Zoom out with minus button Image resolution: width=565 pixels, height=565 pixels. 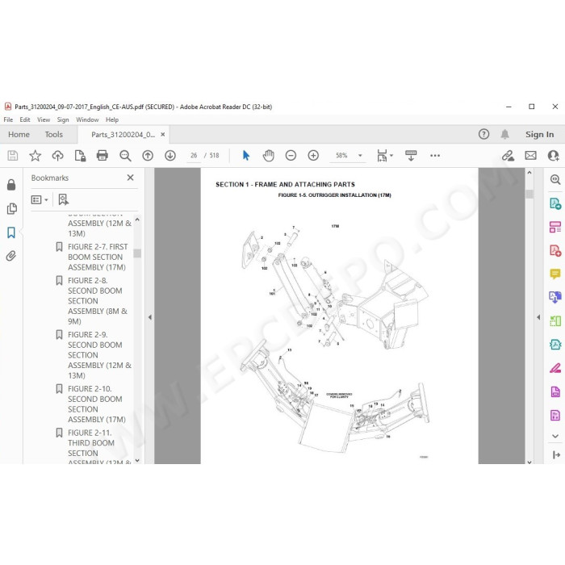[x=291, y=156]
